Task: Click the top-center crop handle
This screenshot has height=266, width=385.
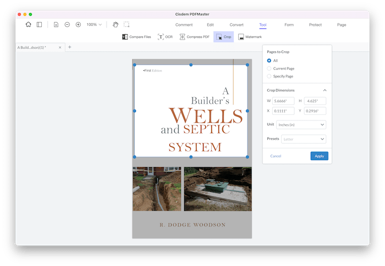Action: tap(191, 65)
